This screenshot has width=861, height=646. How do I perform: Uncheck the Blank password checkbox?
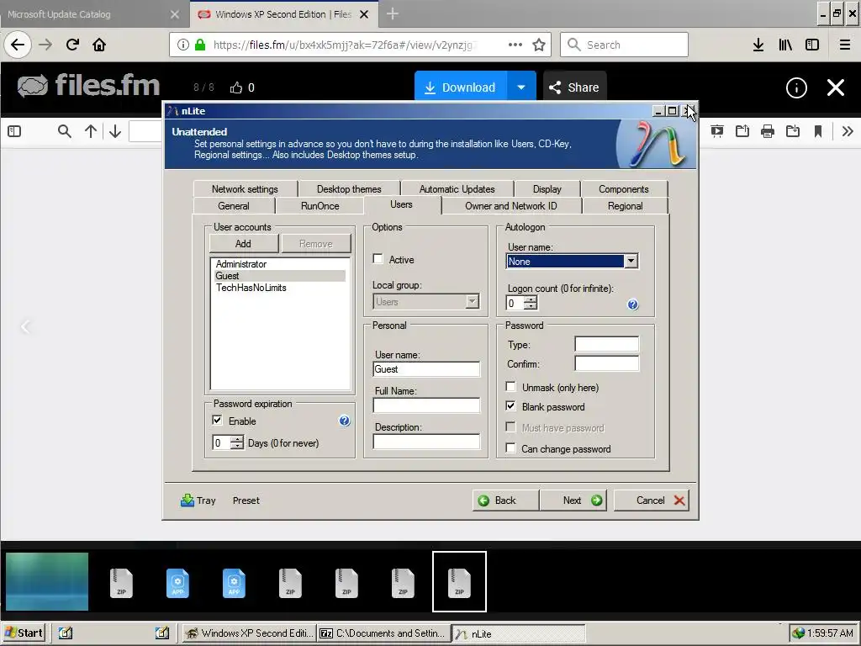(x=510, y=406)
